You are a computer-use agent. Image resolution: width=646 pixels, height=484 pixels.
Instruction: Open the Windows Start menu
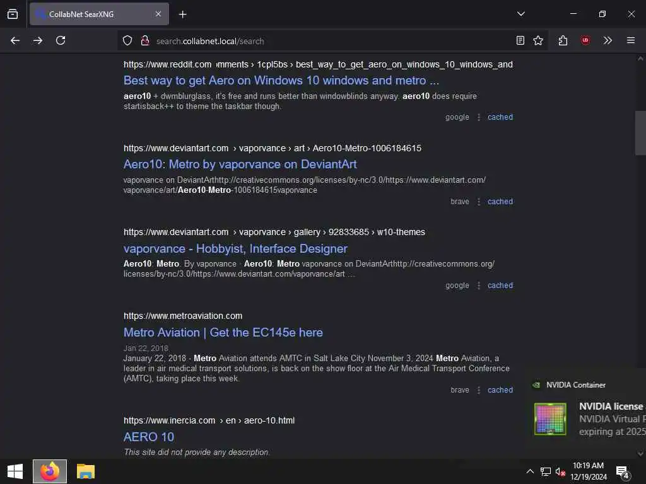tap(15, 471)
